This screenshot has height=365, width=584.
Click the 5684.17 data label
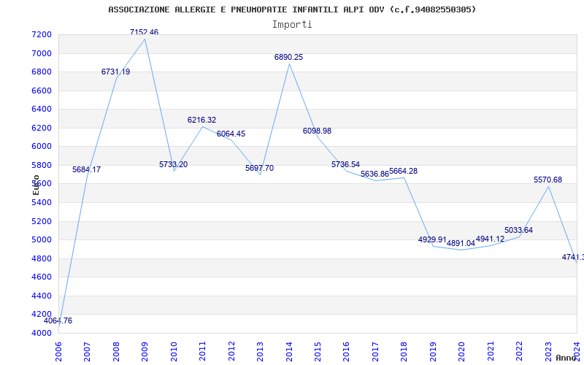click(x=86, y=170)
